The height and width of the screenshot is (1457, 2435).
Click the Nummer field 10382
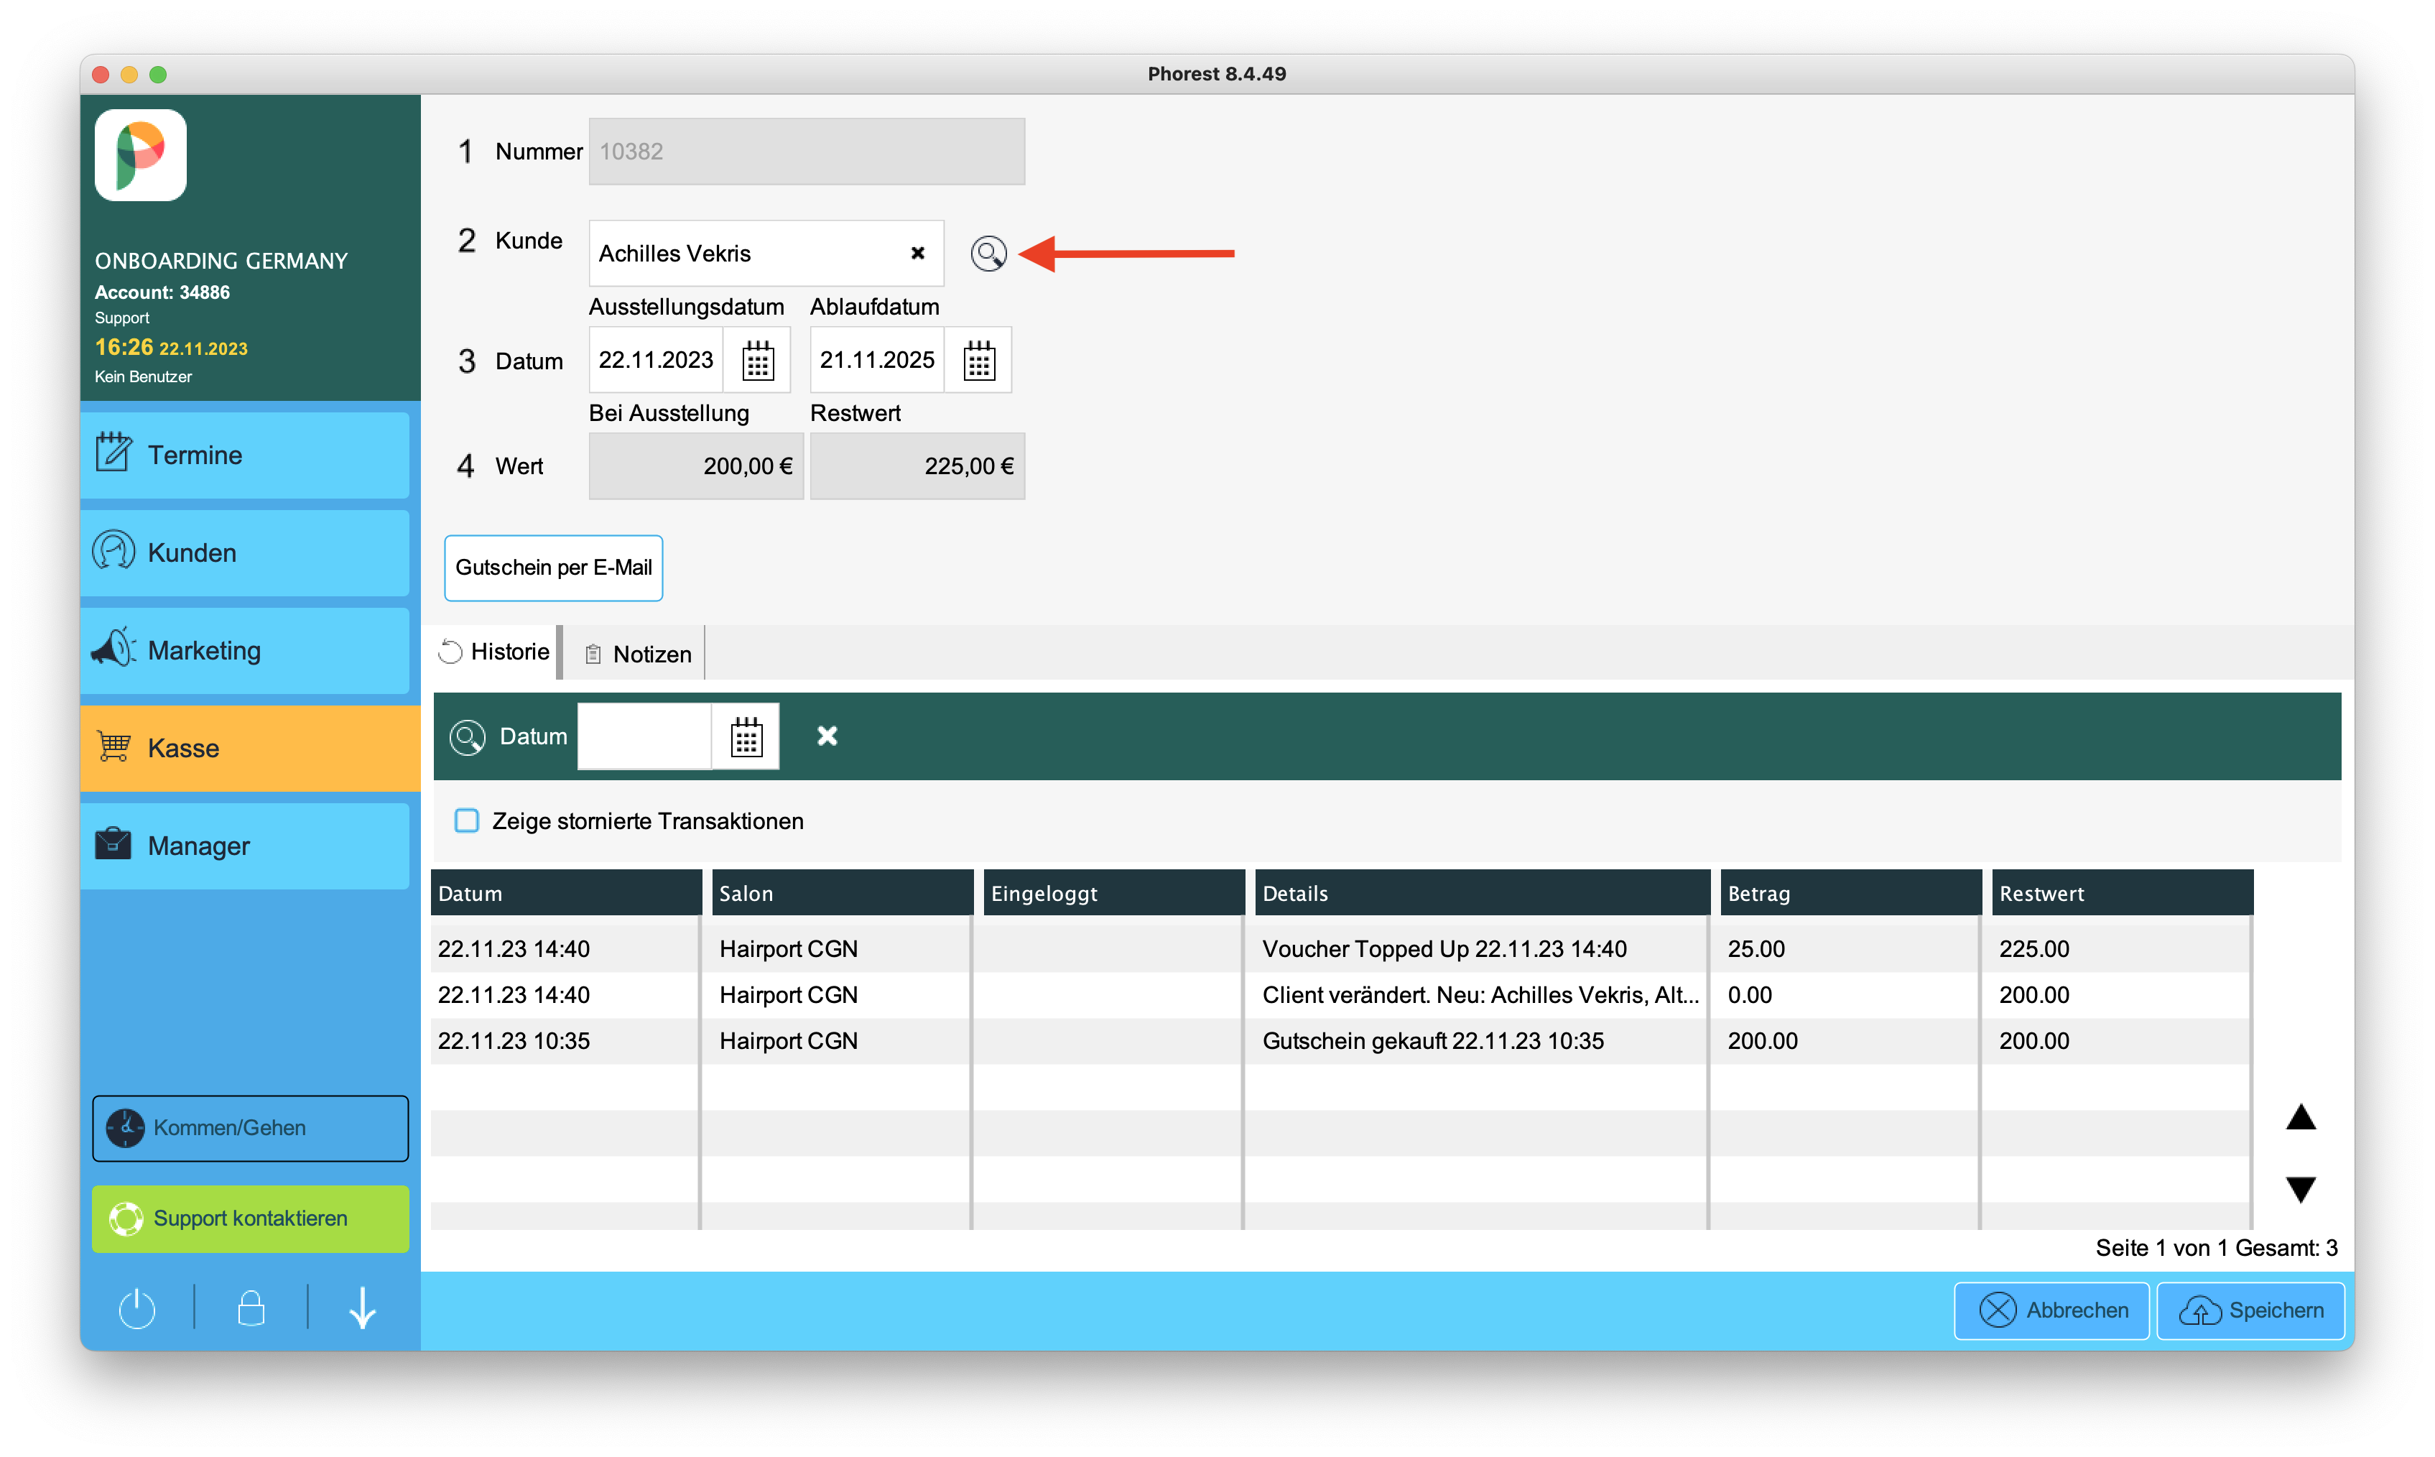pos(807,151)
